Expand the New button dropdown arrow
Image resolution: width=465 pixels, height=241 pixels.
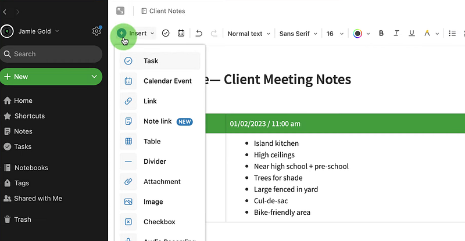click(x=94, y=77)
